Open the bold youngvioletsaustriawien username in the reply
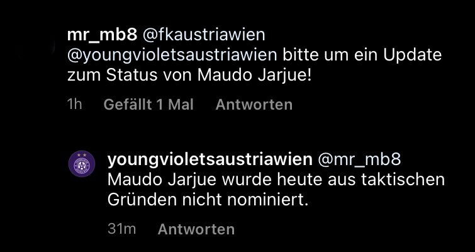Viewport: 475px width, 252px height. [x=210, y=160]
